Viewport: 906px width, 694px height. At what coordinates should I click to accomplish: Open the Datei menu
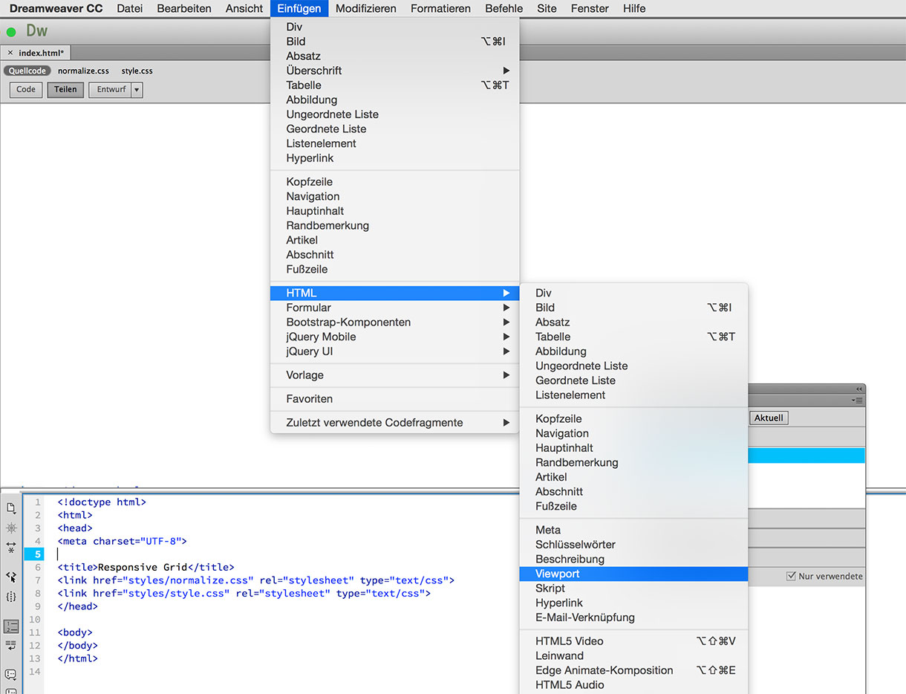(x=130, y=9)
